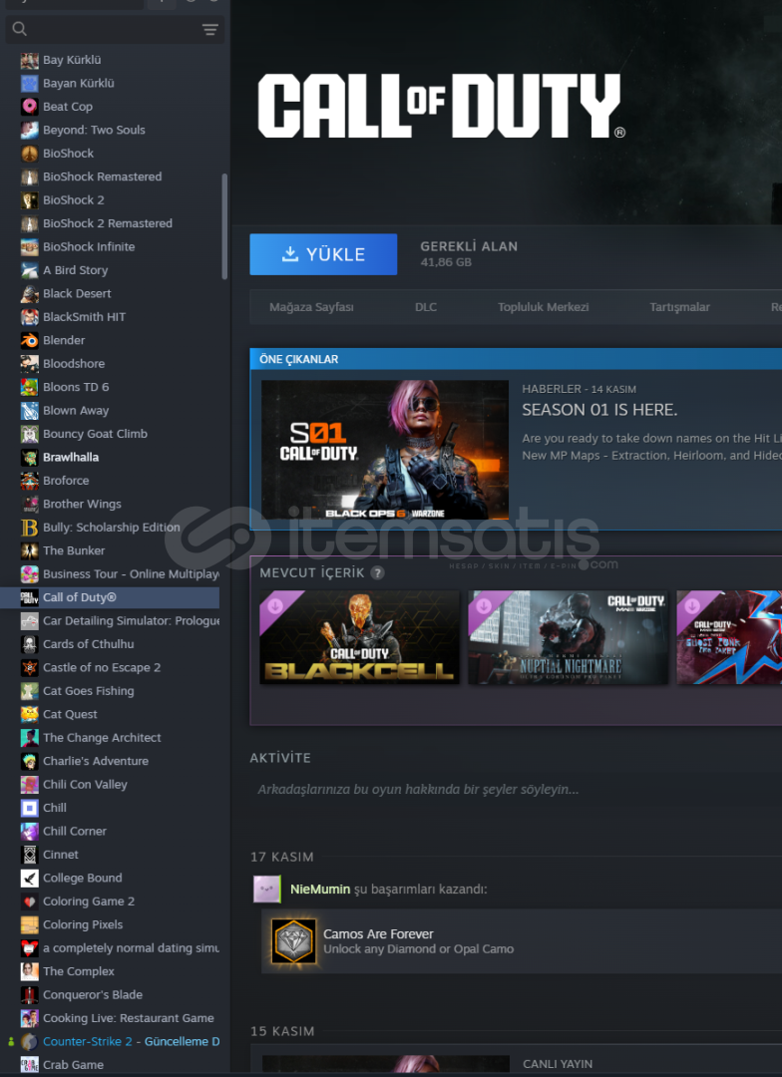Click the CANLI YAYIN label
Screen dimensions: 782x1077
pyautogui.click(x=558, y=1064)
